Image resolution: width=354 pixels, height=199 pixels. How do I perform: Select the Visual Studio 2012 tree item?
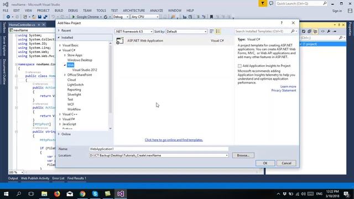point(85,70)
